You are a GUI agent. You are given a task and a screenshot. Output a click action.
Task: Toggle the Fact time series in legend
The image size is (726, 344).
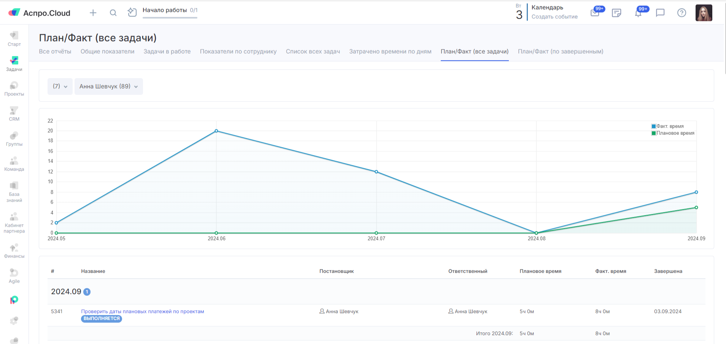tap(670, 126)
